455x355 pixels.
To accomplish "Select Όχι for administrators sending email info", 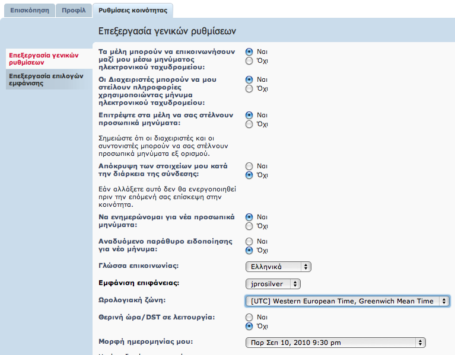I will 249,89.
